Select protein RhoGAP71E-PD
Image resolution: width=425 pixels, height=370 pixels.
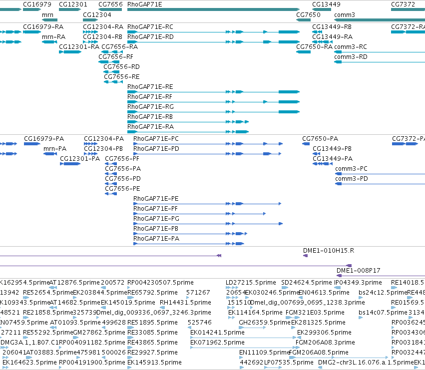point(207,154)
